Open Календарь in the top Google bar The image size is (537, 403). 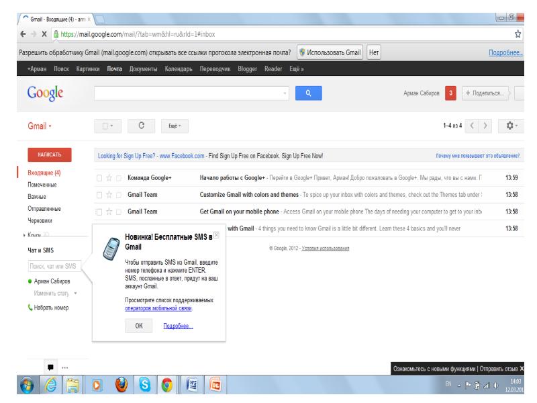tap(179, 69)
